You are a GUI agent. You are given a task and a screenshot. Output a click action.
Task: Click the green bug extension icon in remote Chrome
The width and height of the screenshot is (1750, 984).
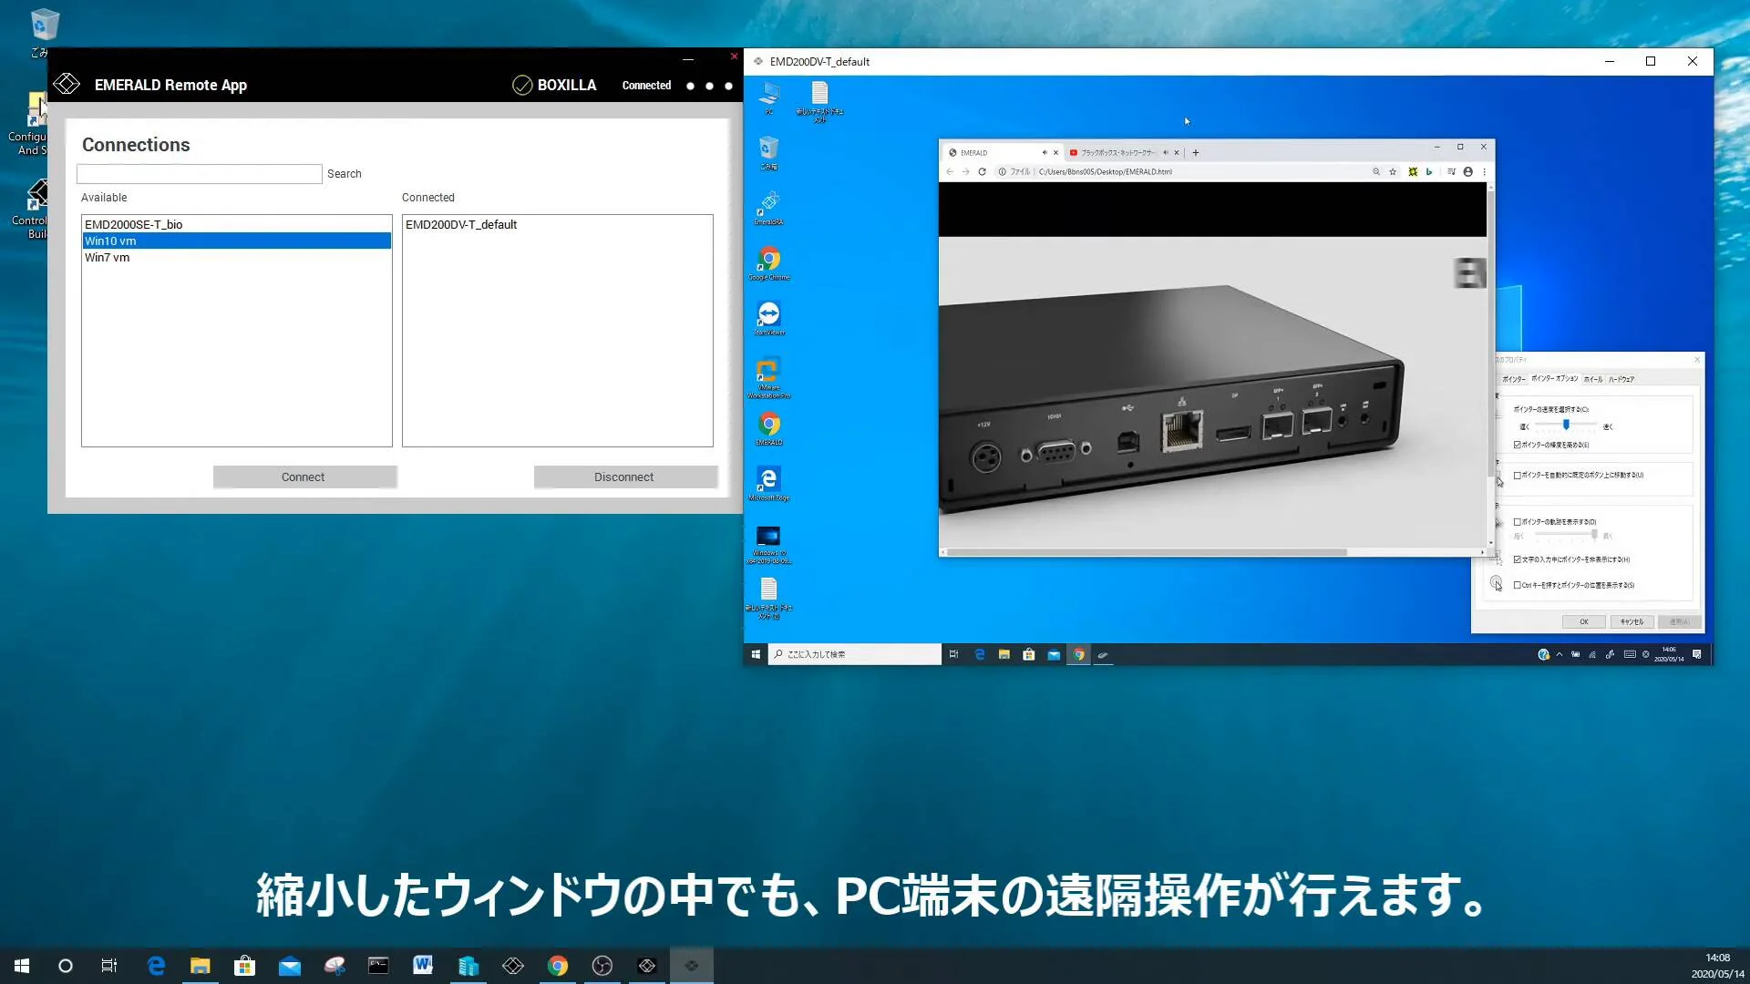tap(1413, 171)
